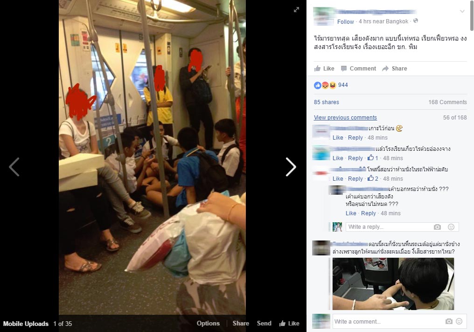
Task: Go to next photo with right arrow
Action: coord(291,167)
